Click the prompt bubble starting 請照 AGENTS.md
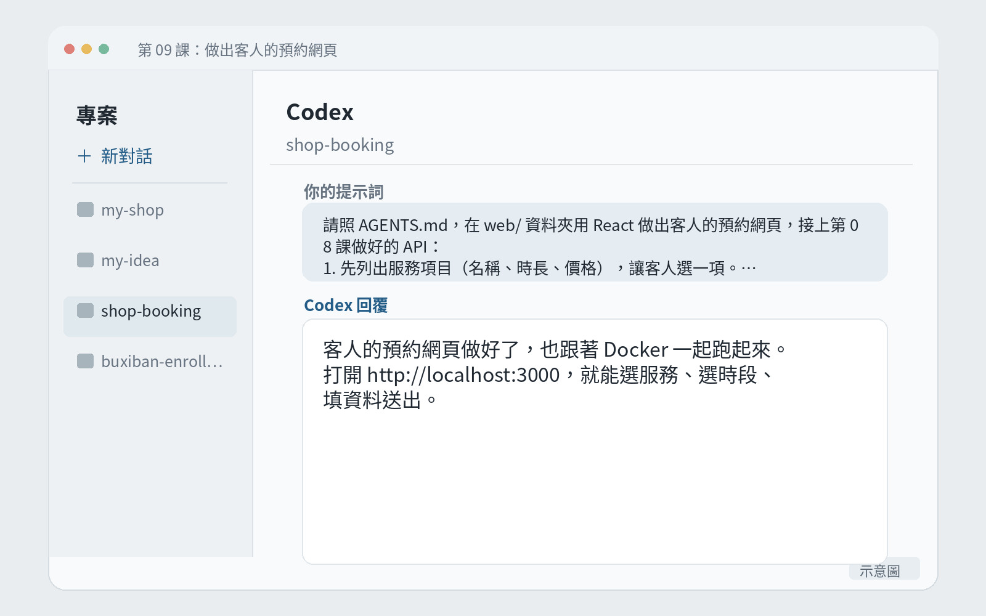The width and height of the screenshot is (986, 616). point(595,242)
